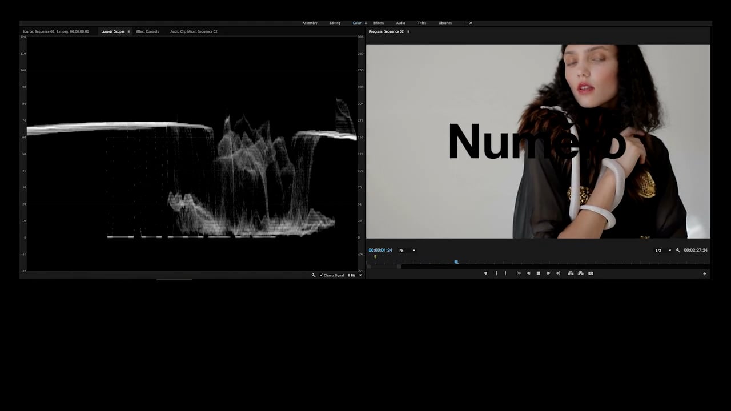The image size is (731, 411).
Task: Click the Program monitor video preview
Action: (x=538, y=141)
